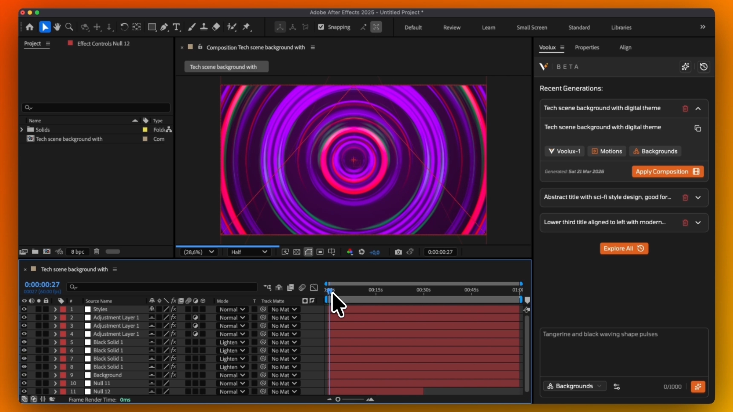
Task: Hide the Background layer eye toggle
Action: [24, 375]
